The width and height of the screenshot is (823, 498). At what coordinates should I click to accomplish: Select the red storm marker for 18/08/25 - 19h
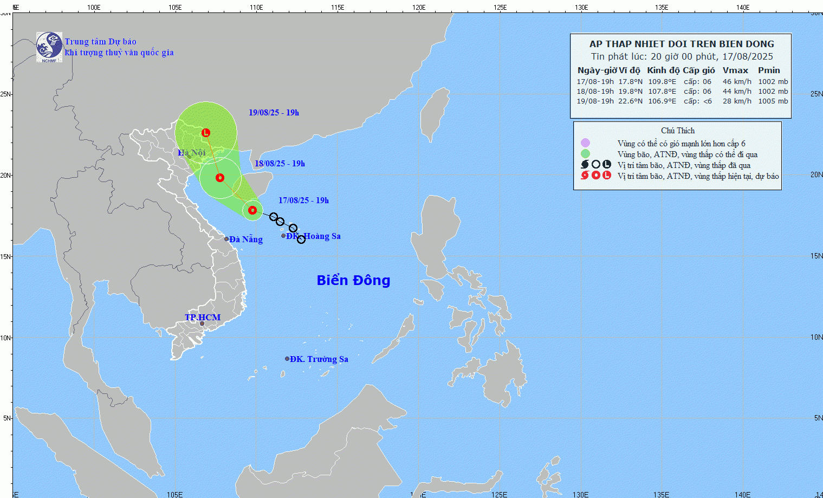220,178
